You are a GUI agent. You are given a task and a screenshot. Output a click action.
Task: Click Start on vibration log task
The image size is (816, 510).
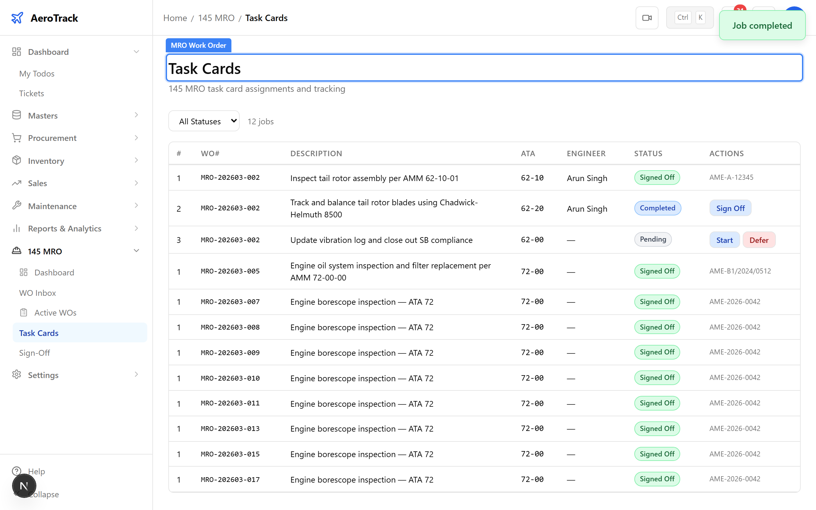click(x=724, y=240)
